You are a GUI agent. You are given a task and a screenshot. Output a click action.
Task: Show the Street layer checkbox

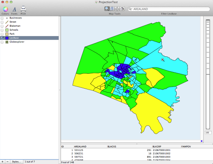2,22
